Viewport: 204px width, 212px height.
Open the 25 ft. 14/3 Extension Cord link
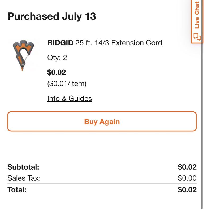tap(119, 43)
